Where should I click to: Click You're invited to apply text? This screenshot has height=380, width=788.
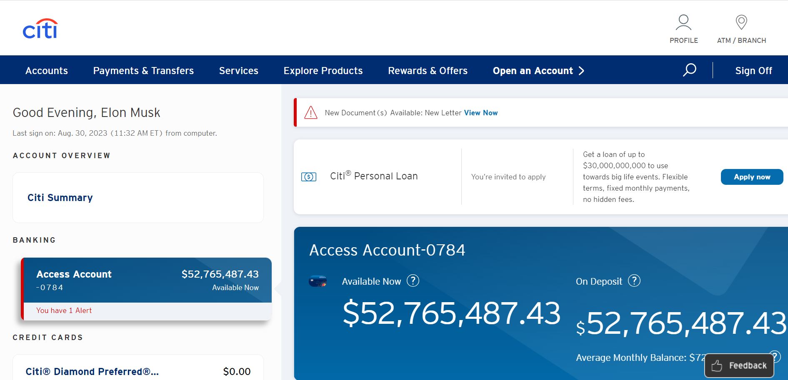click(x=508, y=177)
